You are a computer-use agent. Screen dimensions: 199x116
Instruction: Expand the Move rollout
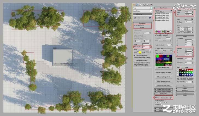pyautogui.click(x=185, y=86)
